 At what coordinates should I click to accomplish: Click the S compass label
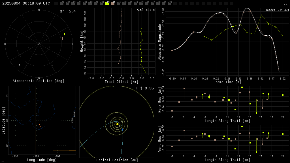pos(39,78)
